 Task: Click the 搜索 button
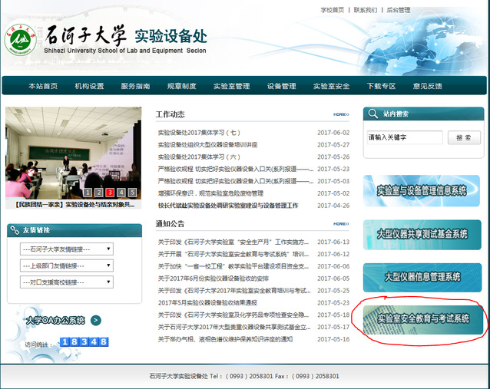click(464, 137)
